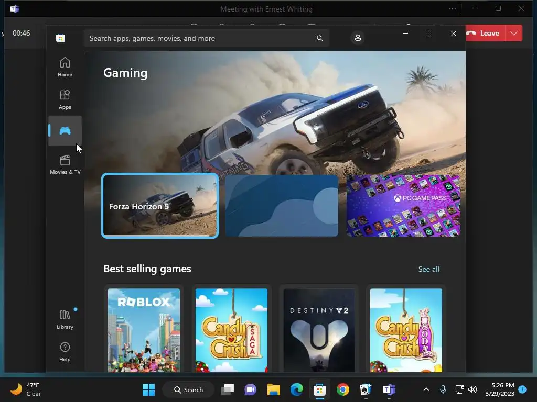Click the microphone icon in system tray
The width and height of the screenshot is (537, 402).
click(443, 389)
